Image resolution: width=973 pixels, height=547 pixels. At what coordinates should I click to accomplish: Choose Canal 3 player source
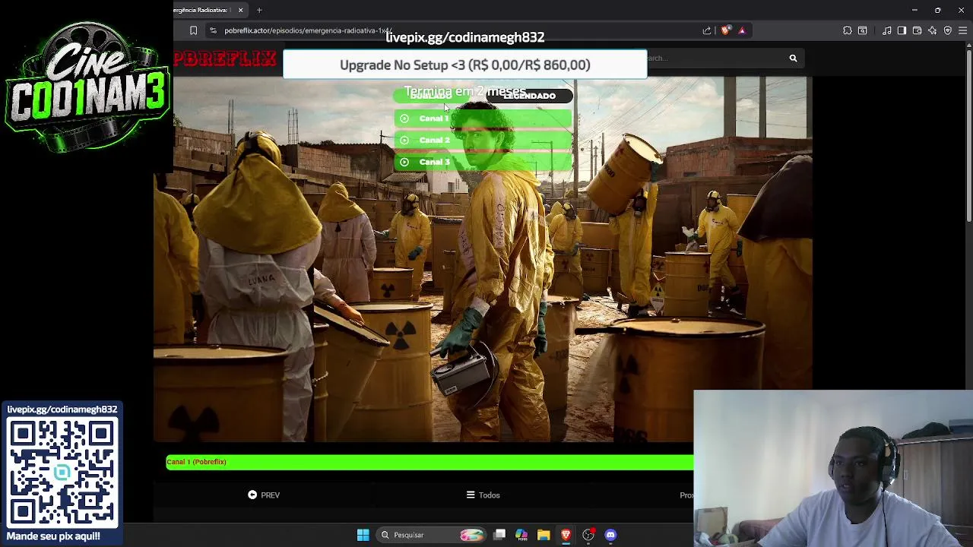pyautogui.click(x=483, y=162)
